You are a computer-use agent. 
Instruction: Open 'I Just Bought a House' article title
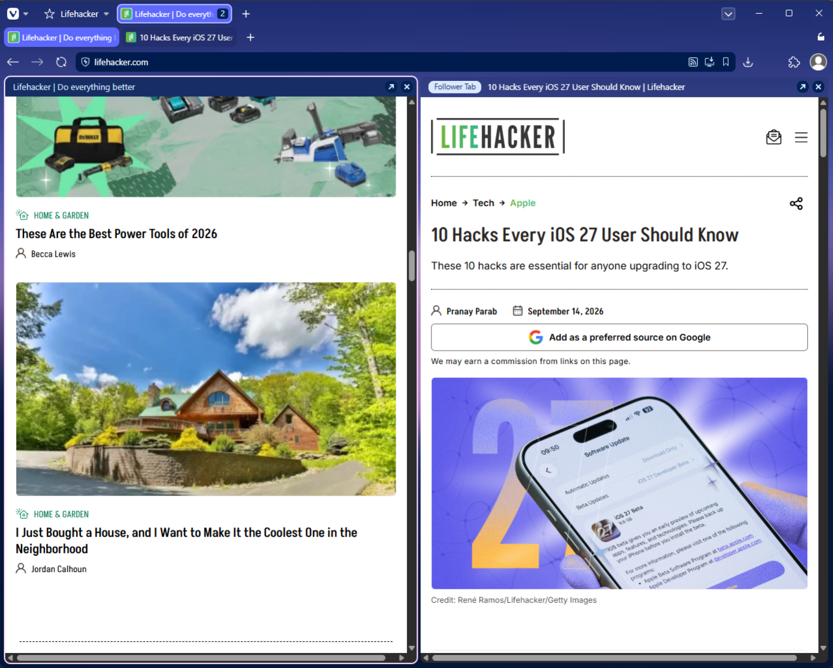186,540
